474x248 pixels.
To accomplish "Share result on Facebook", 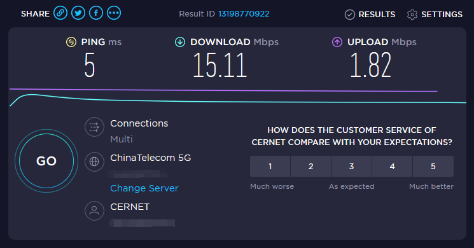I will coord(96,13).
